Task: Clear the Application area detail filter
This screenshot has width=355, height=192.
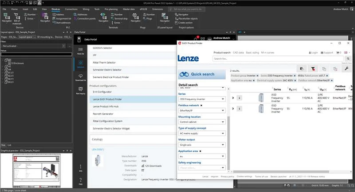Action: click(x=200, y=151)
